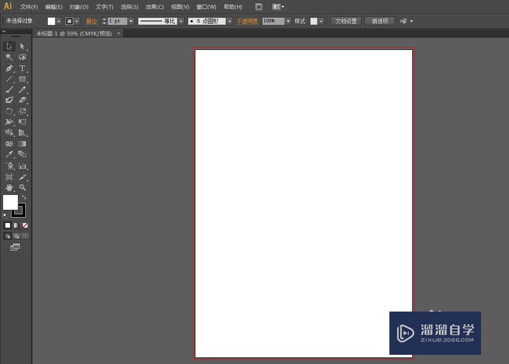Screen dimensions: 509x364
Task: Pick the Rectangle tool
Action: click(22, 79)
